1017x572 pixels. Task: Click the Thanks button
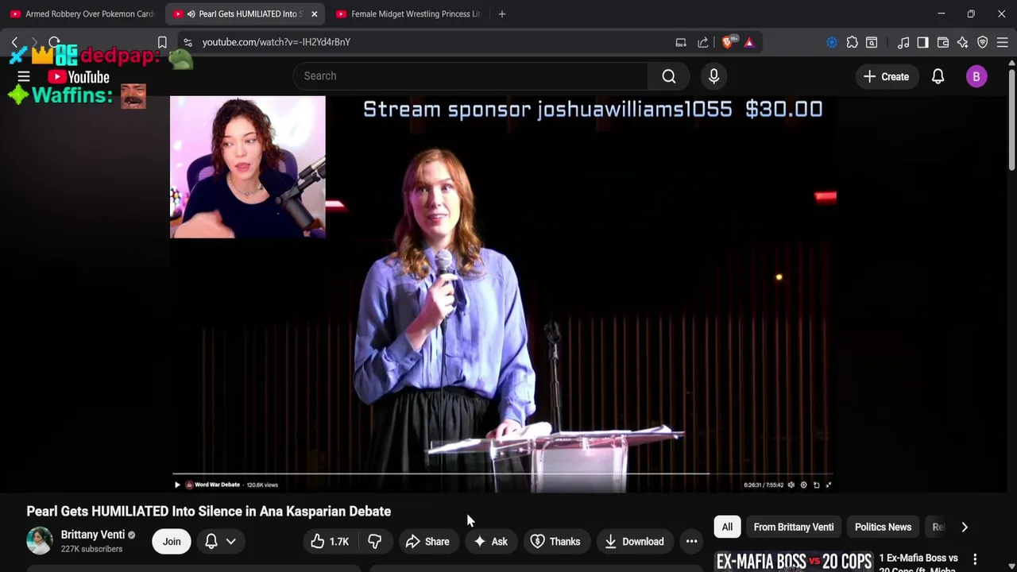coord(555,541)
